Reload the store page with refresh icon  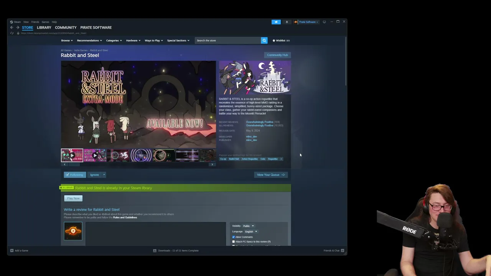click(x=12, y=33)
